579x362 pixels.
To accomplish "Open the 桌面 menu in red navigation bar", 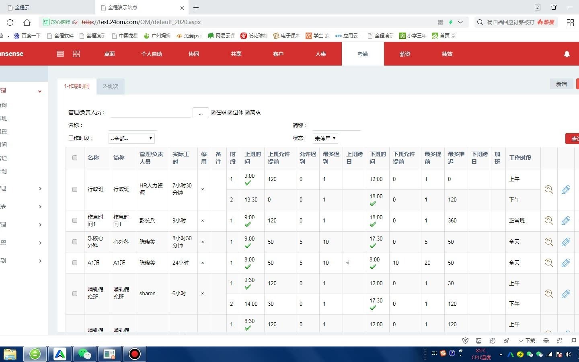I will click(x=109, y=54).
